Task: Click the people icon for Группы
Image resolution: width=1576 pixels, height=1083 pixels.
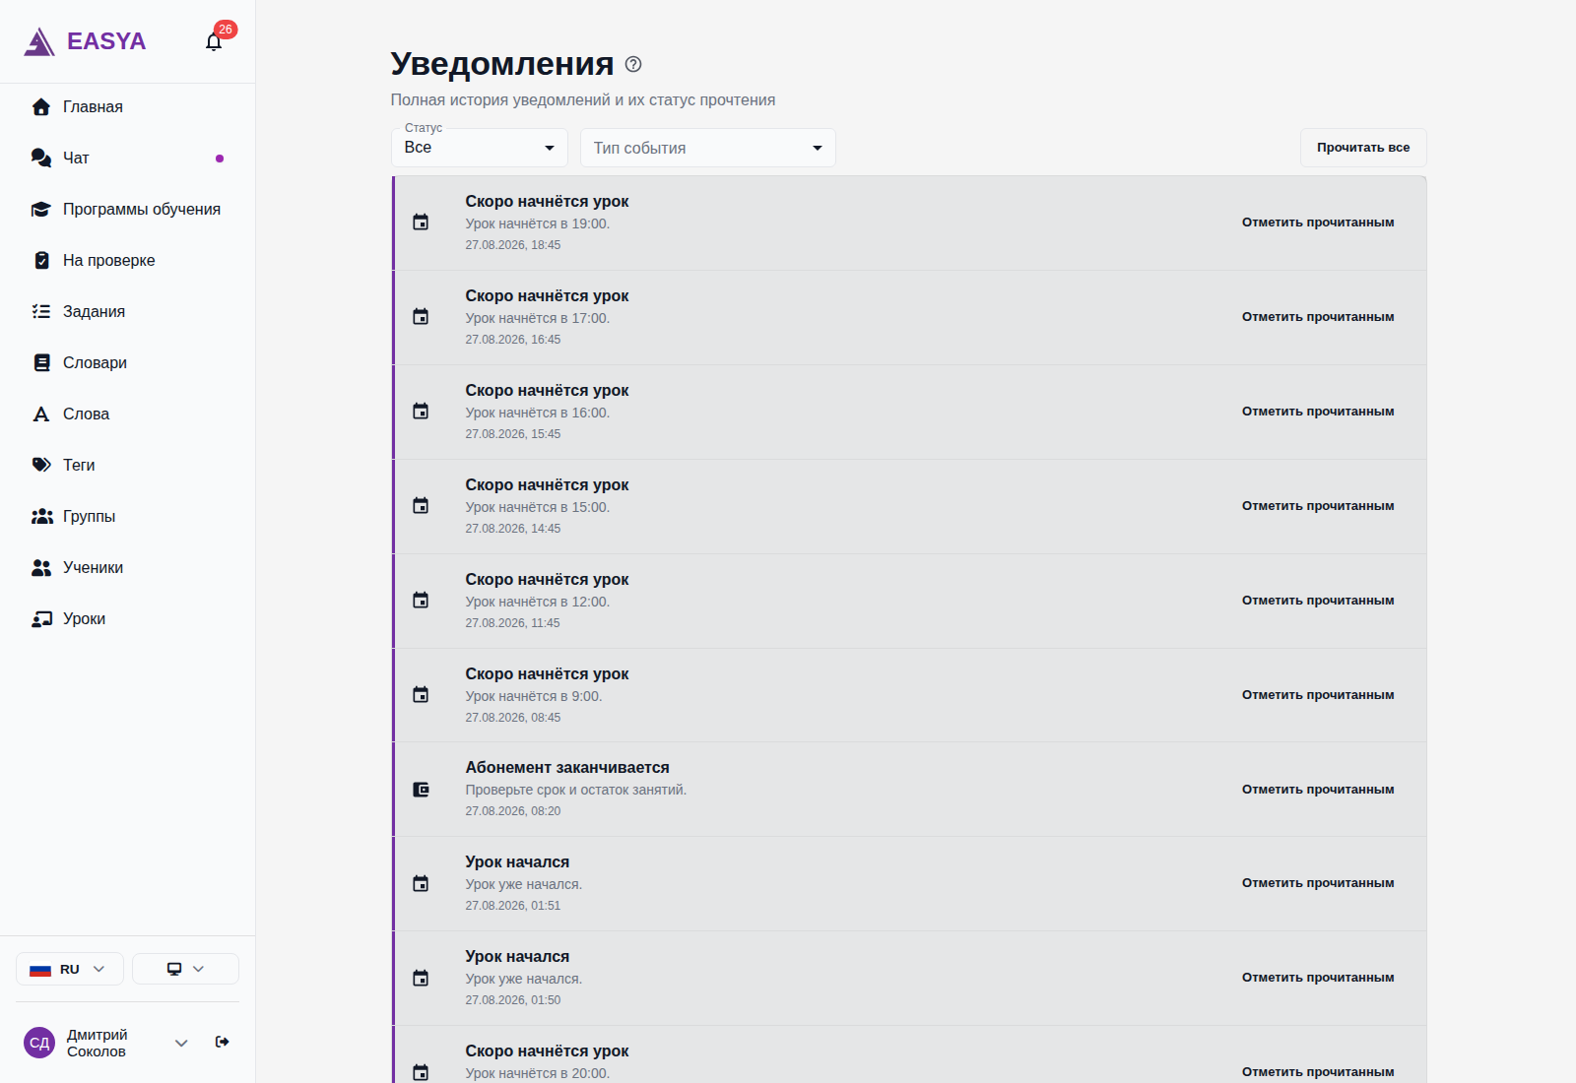Action: click(41, 517)
